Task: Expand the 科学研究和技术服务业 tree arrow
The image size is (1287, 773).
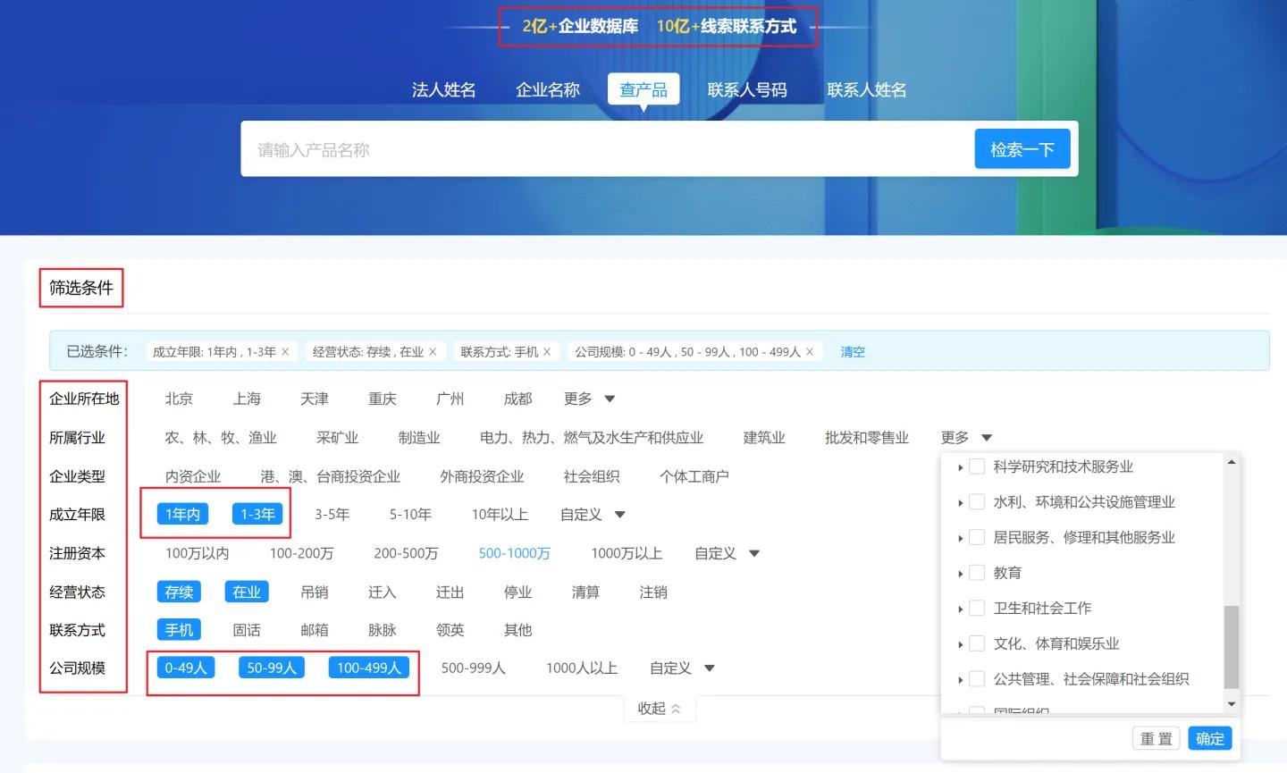Action: click(960, 466)
